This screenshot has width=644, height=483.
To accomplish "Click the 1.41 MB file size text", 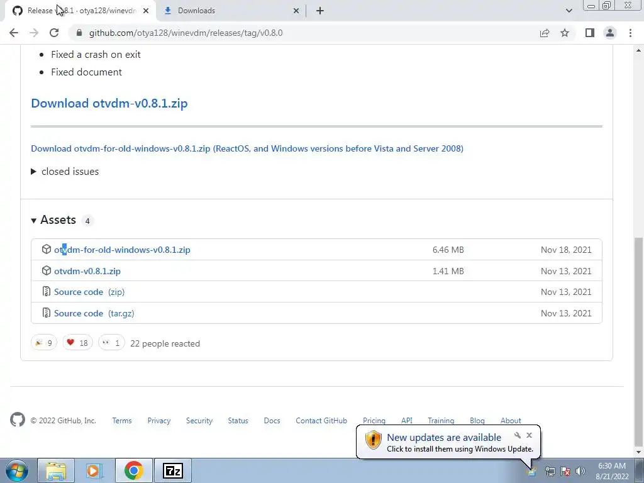I will [x=448, y=271].
